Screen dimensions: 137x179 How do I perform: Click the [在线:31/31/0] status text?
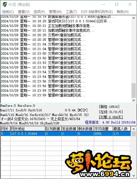click(111, 112)
